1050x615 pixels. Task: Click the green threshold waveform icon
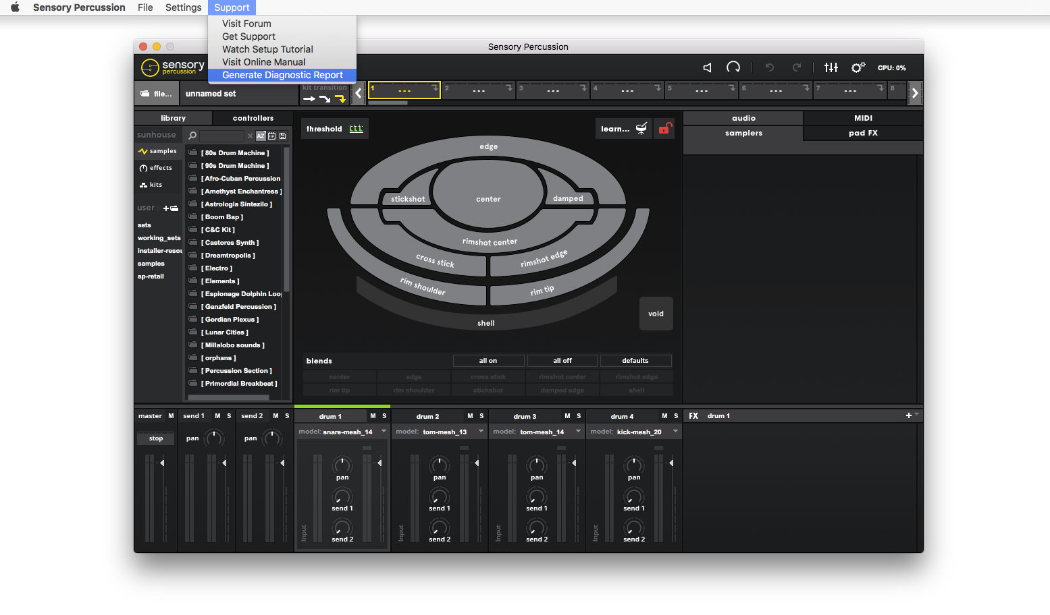tap(357, 129)
